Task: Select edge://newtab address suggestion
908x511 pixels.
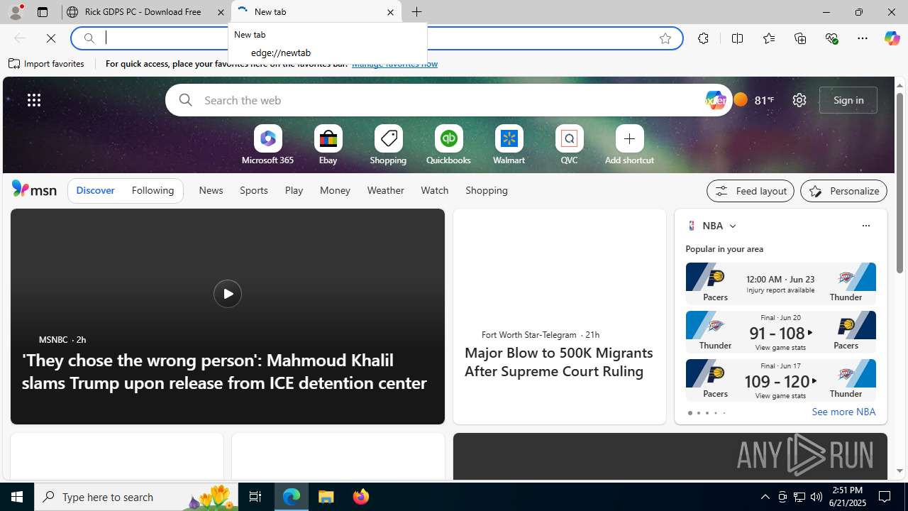Action: pos(328,53)
